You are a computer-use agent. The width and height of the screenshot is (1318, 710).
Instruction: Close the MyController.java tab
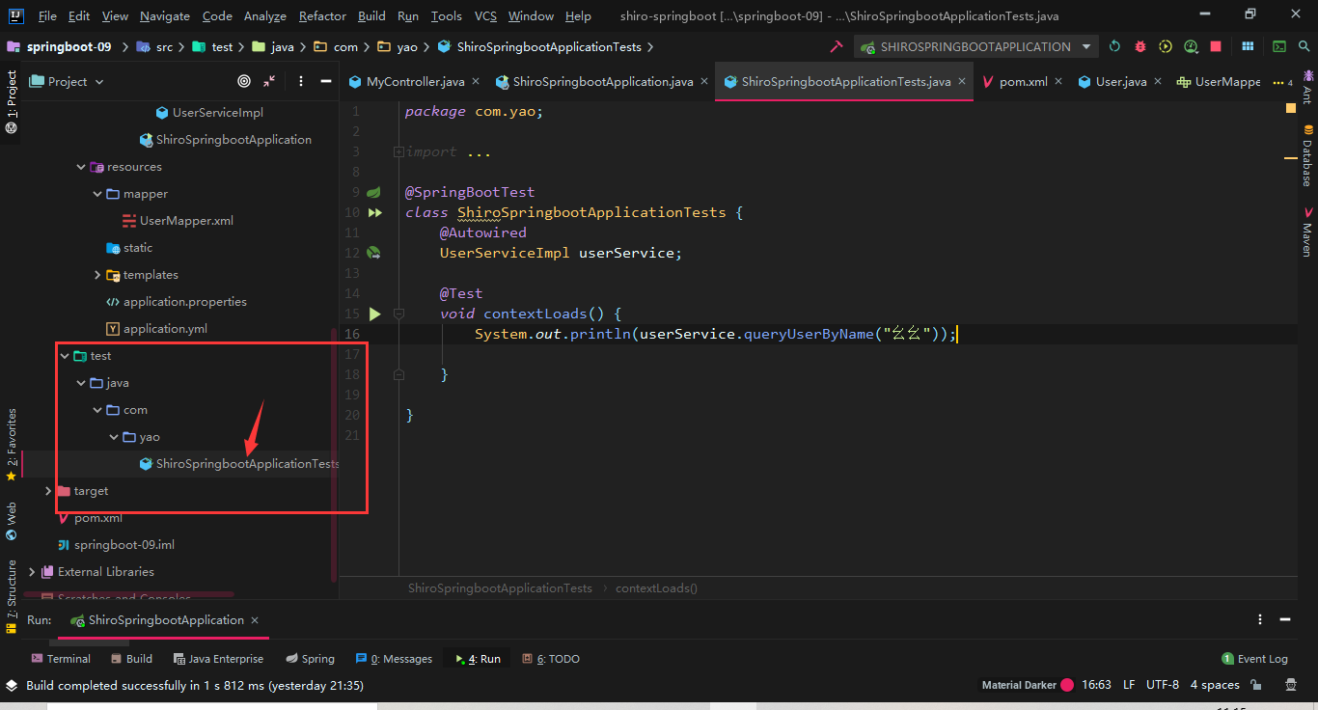[x=475, y=82]
